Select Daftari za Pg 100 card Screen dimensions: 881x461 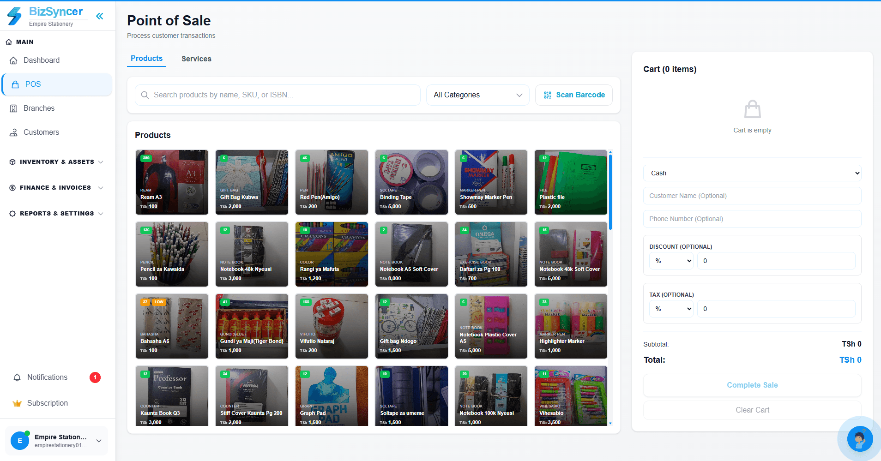click(x=491, y=254)
